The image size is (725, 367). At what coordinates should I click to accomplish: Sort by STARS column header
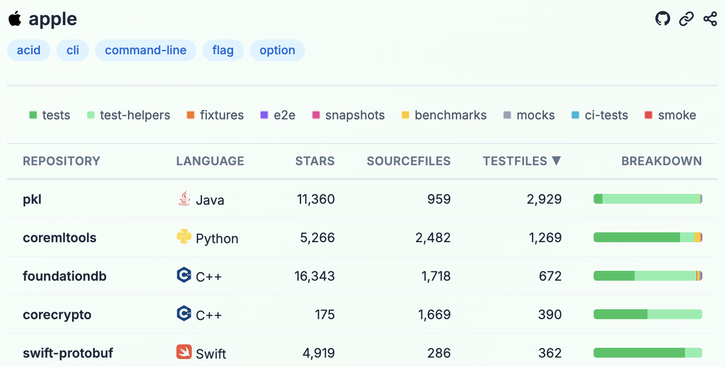click(x=315, y=161)
